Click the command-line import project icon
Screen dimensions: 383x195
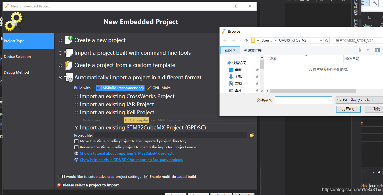tap(69, 53)
